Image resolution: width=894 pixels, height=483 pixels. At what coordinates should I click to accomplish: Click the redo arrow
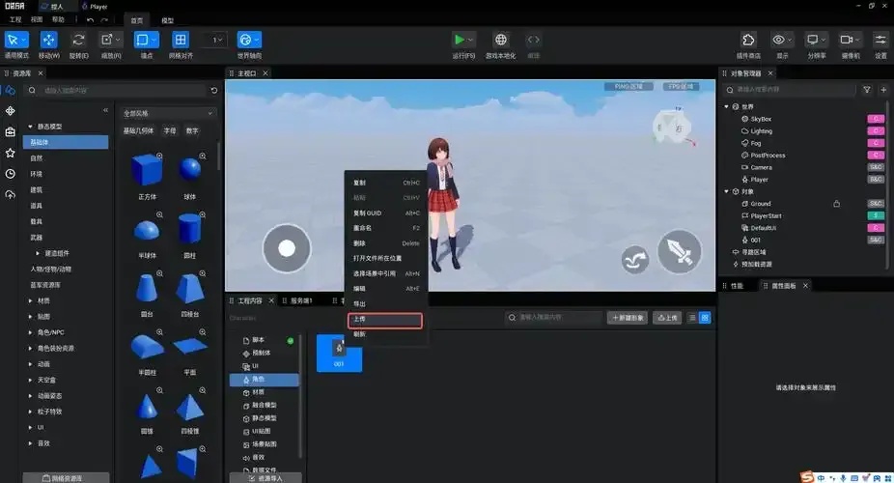[104, 20]
